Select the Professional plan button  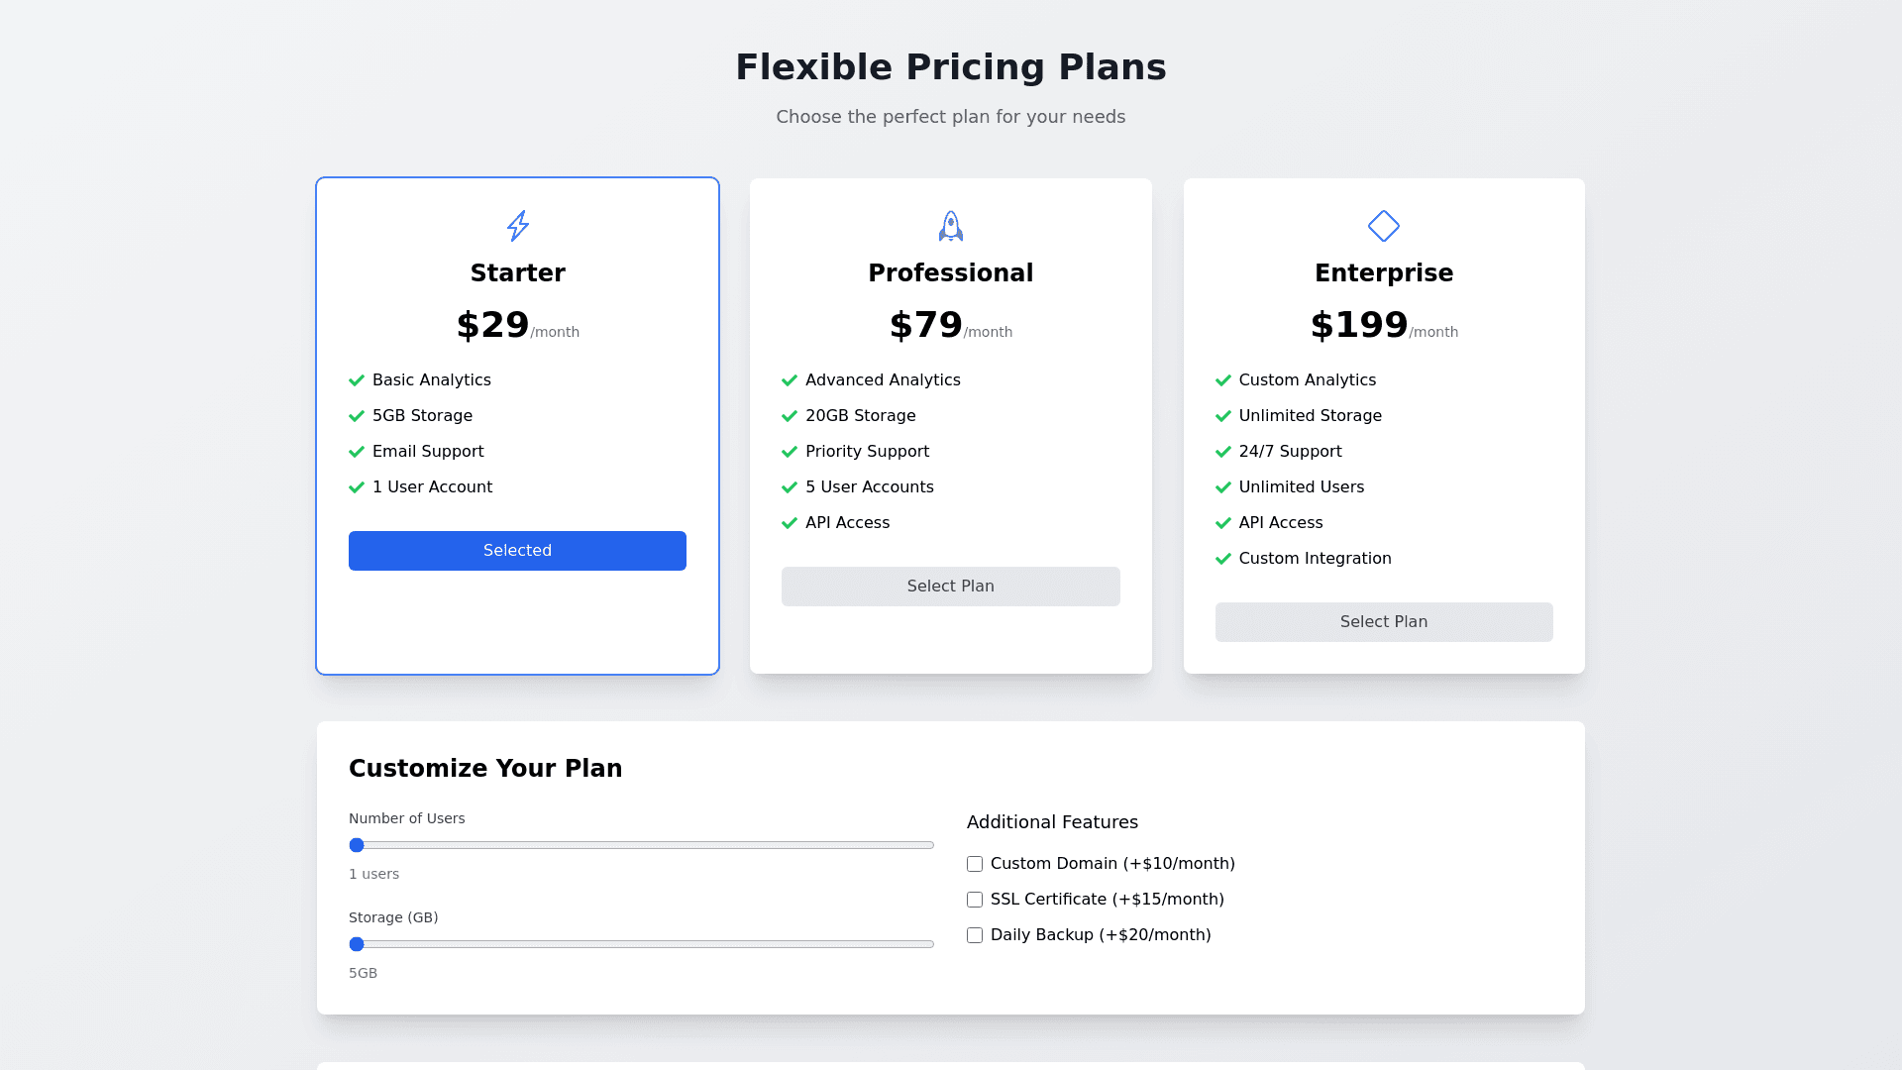(x=950, y=587)
